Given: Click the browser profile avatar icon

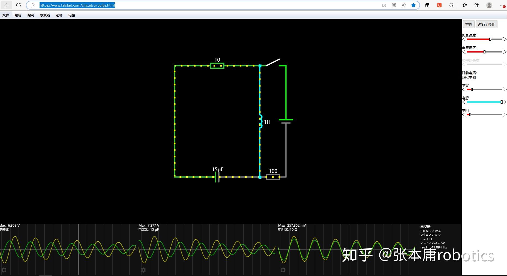Looking at the screenshot, I should point(489,5).
